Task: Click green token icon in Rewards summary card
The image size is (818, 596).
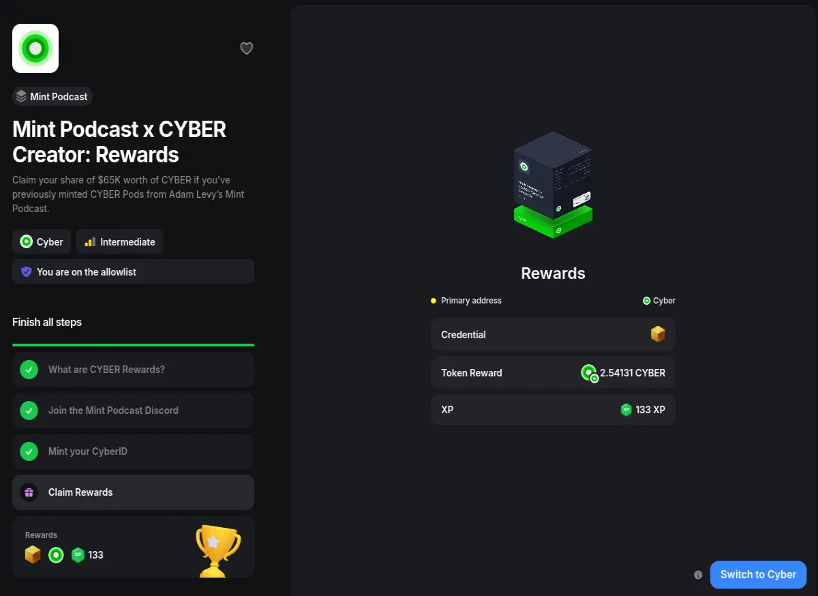Action: point(56,555)
